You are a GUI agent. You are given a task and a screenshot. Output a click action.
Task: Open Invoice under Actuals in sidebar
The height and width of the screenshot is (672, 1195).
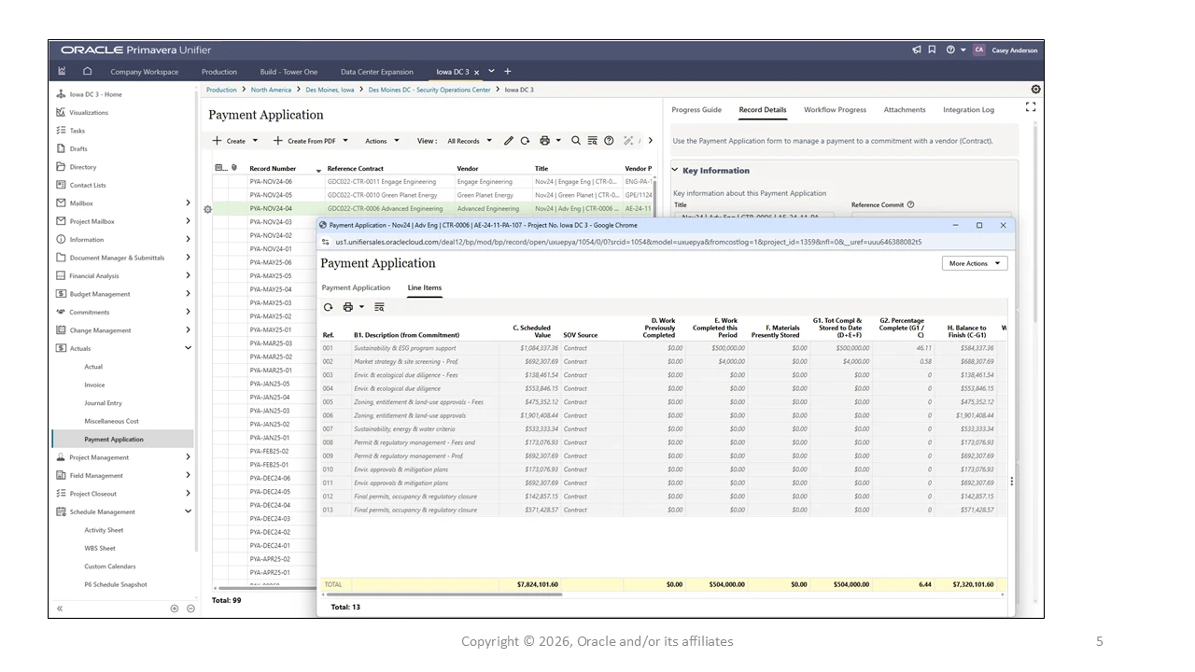pyautogui.click(x=94, y=385)
